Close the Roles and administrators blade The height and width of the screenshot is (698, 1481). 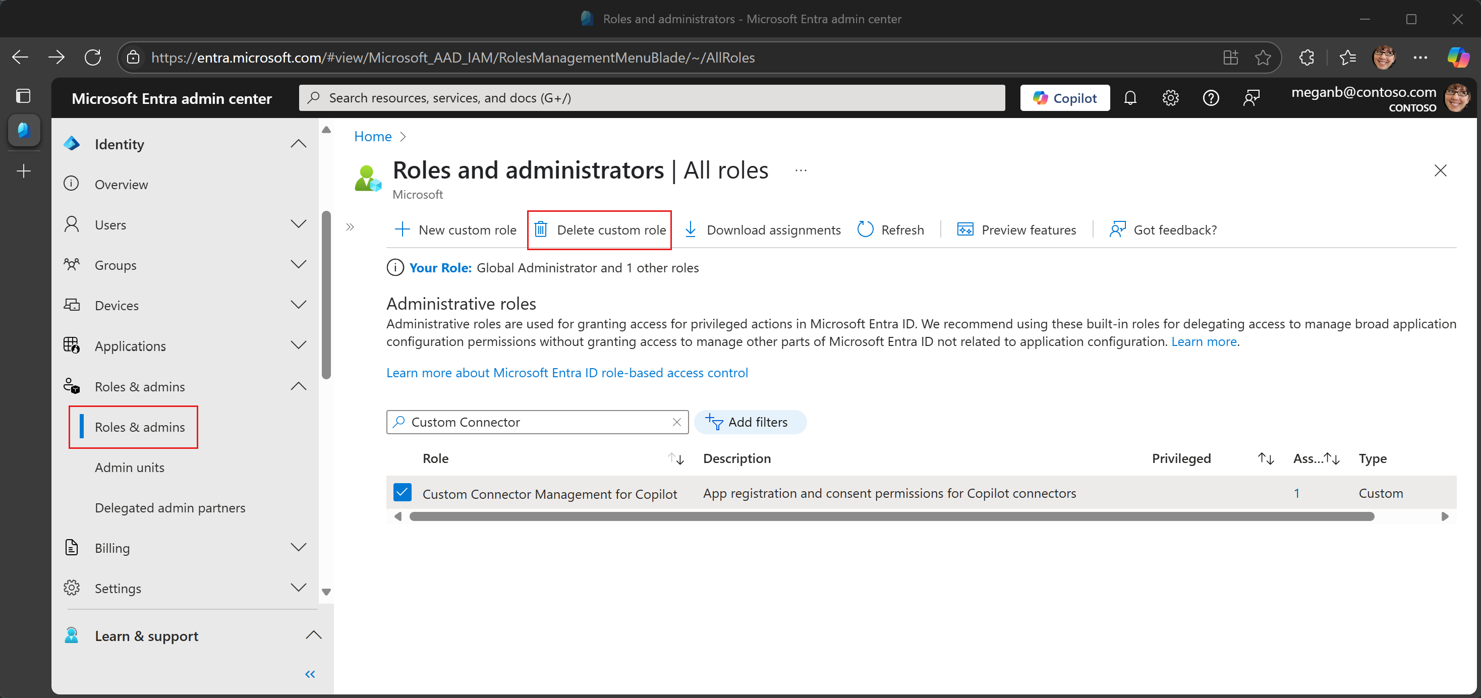(x=1440, y=171)
